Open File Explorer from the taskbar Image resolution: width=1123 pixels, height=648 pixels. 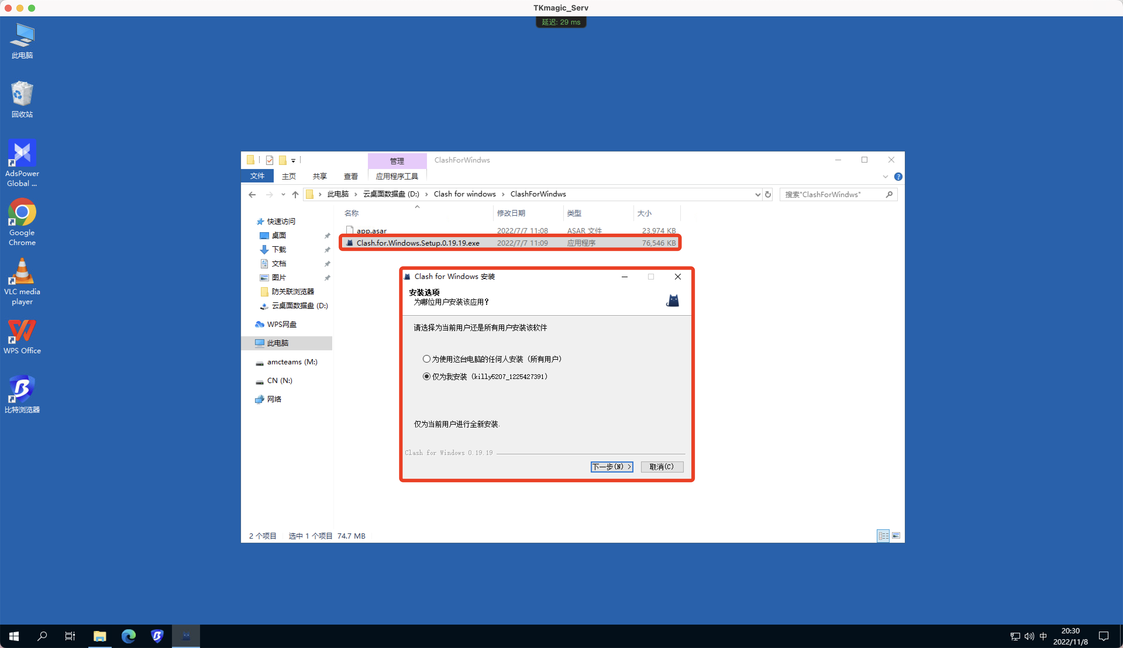(x=100, y=636)
